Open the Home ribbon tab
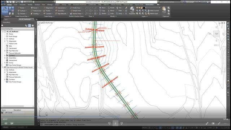The height and width of the screenshot is (130, 231). 9,5
